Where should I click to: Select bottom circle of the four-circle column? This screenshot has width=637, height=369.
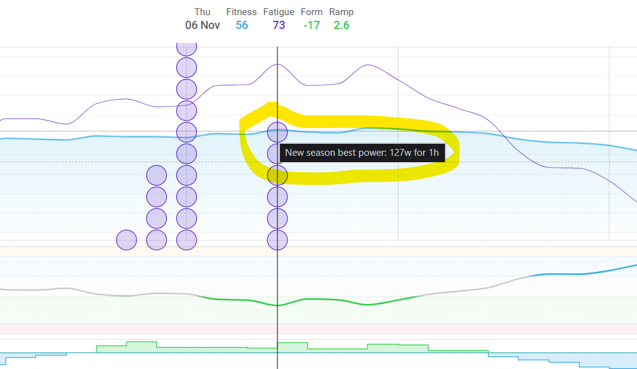click(156, 240)
